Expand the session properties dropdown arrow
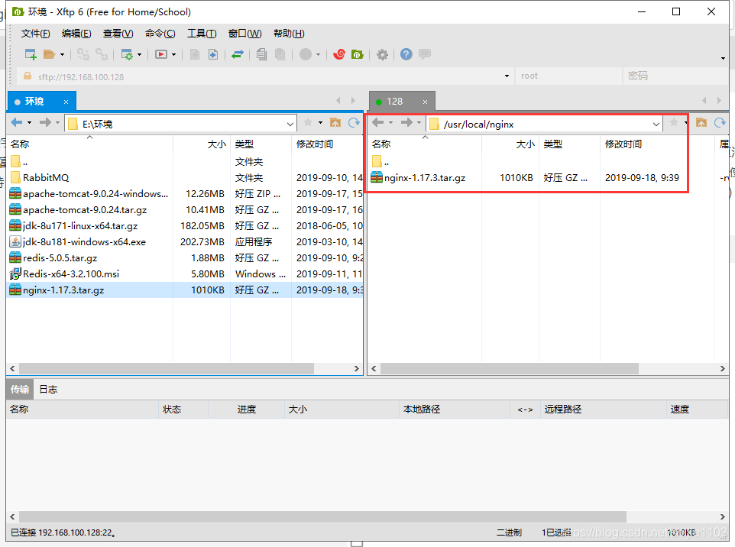This screenshot has height=547, width=735. coord(139,55)
